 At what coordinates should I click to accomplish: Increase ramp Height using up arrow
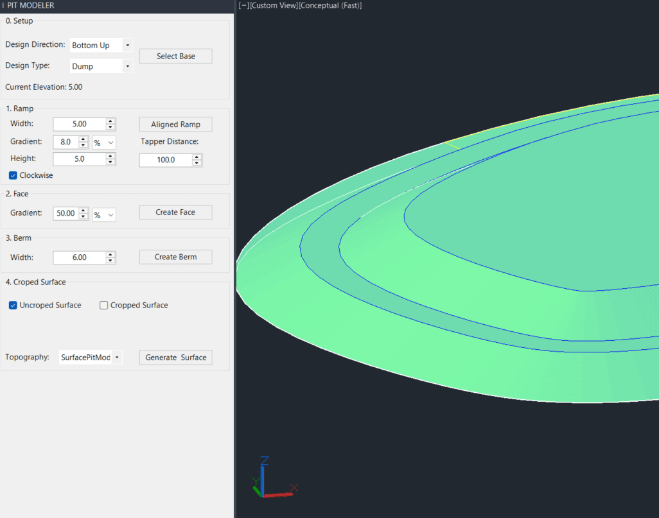point(111,156)
